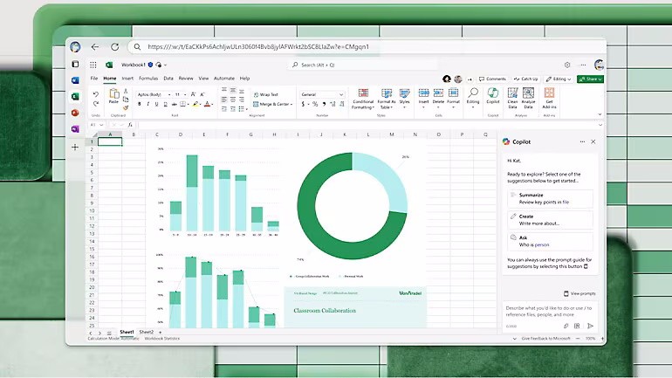Click the Share button

[x=591, y=79]
